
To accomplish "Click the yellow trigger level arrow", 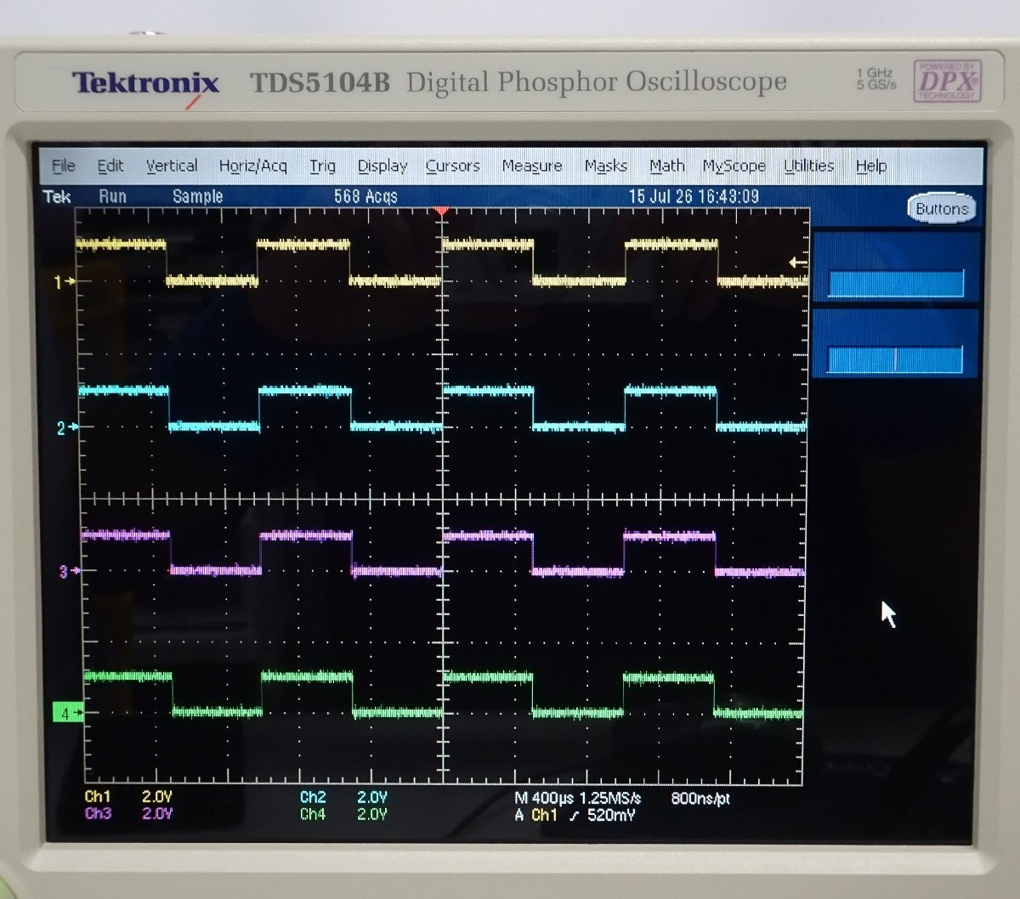I will (798, 263).
